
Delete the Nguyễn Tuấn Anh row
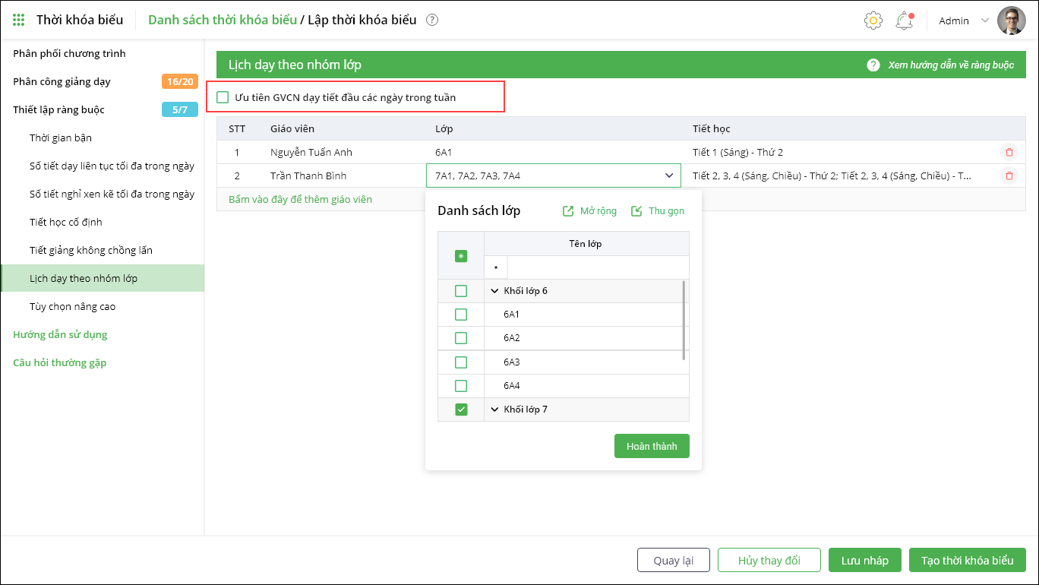click(x=1009, y=152)
